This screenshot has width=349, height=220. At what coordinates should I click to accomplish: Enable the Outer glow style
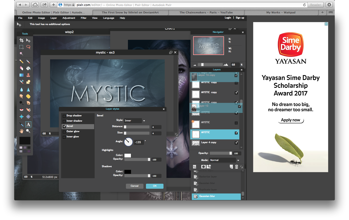pyautogui.click(x=64, y=132)
